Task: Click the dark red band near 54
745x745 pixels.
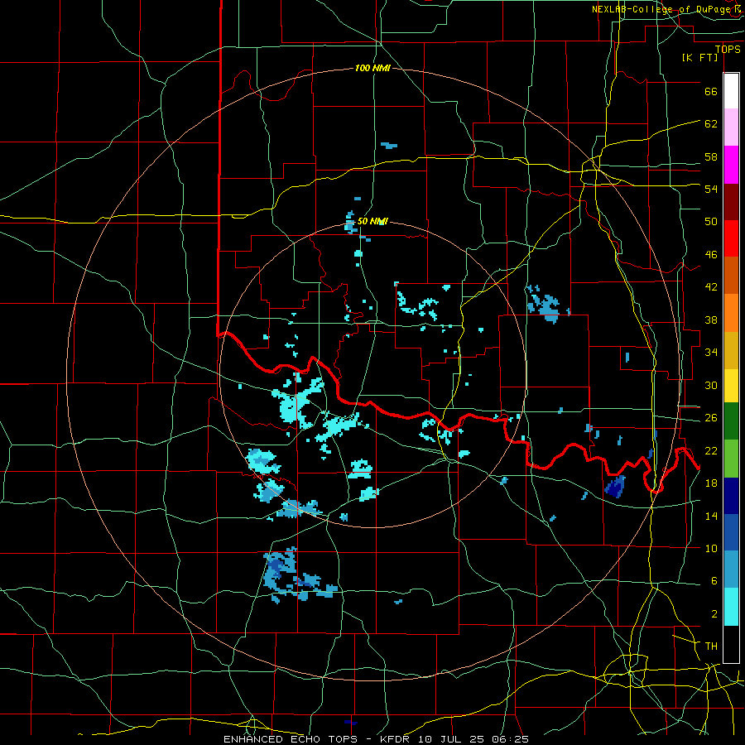Action: click(731, 202)
